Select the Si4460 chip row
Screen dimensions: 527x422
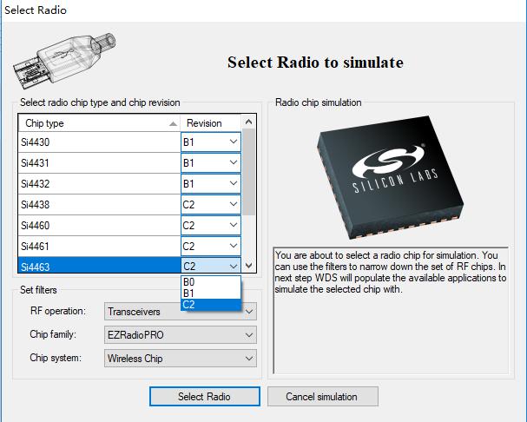99,225
